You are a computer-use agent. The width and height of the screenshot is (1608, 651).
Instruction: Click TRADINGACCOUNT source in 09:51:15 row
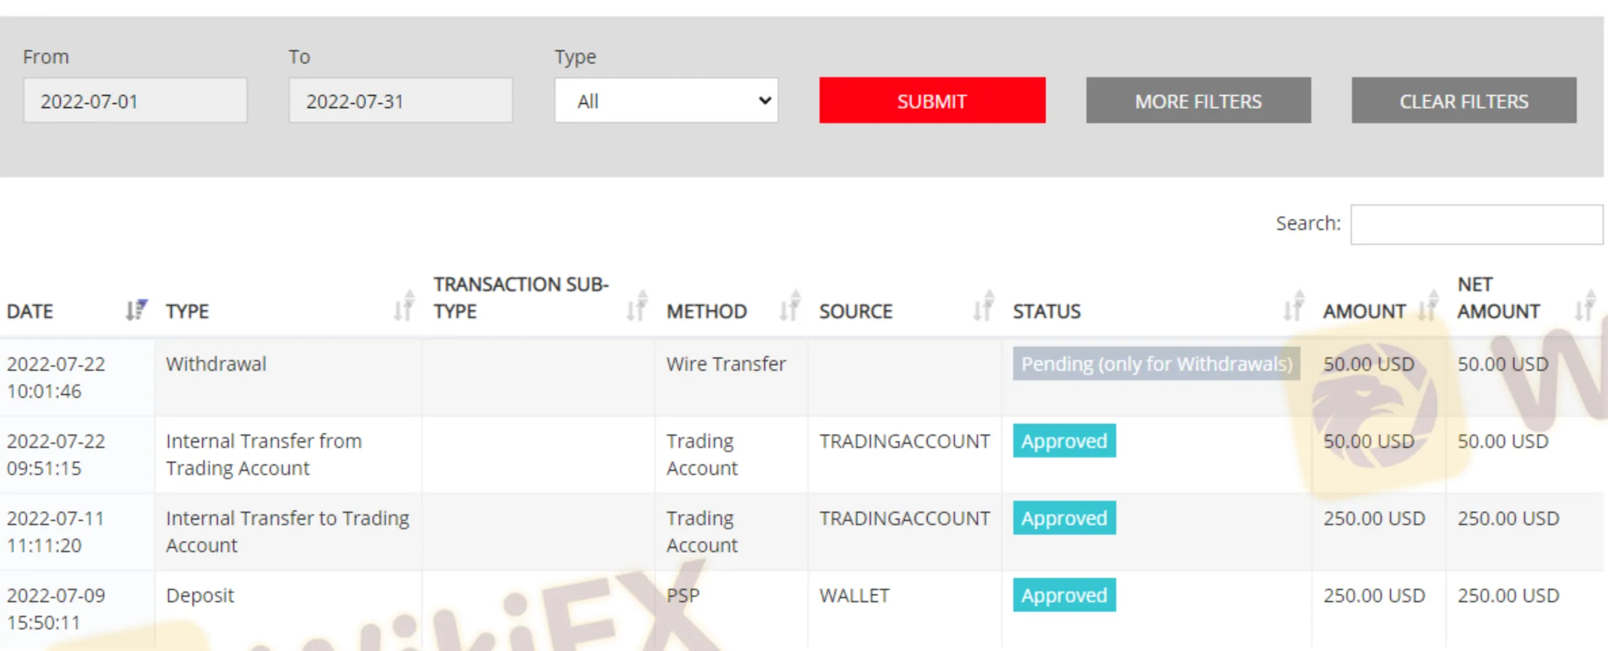point(905,441)
